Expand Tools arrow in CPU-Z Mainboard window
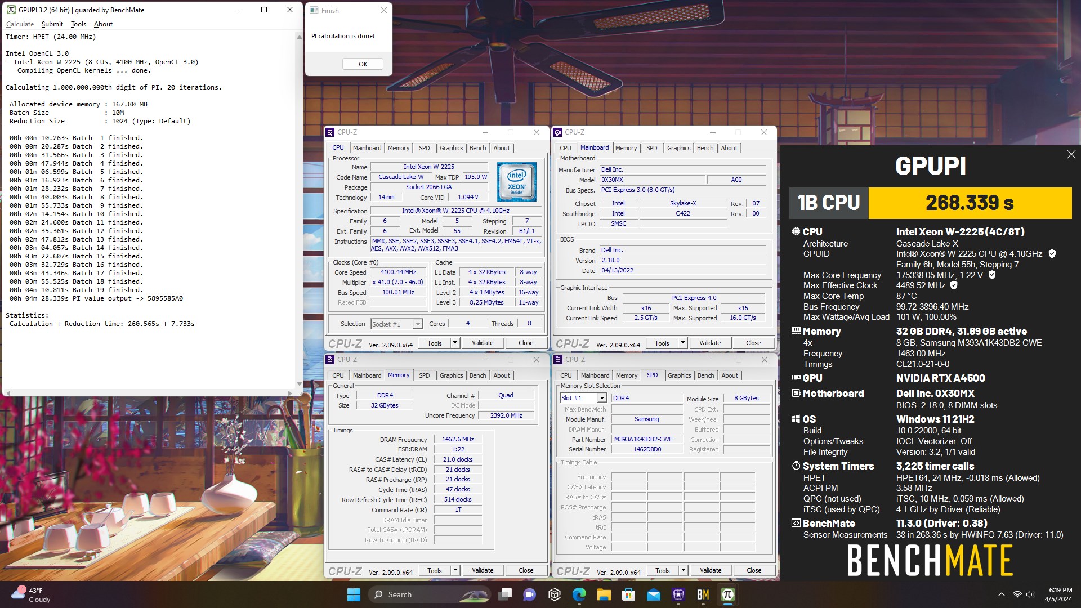The height and width of the screenshot is (608, 1081). point(682,343)
